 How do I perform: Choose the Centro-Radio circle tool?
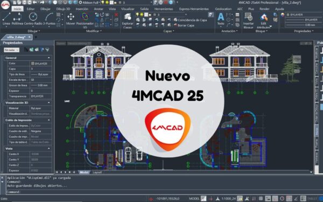(x=33, y=18)
